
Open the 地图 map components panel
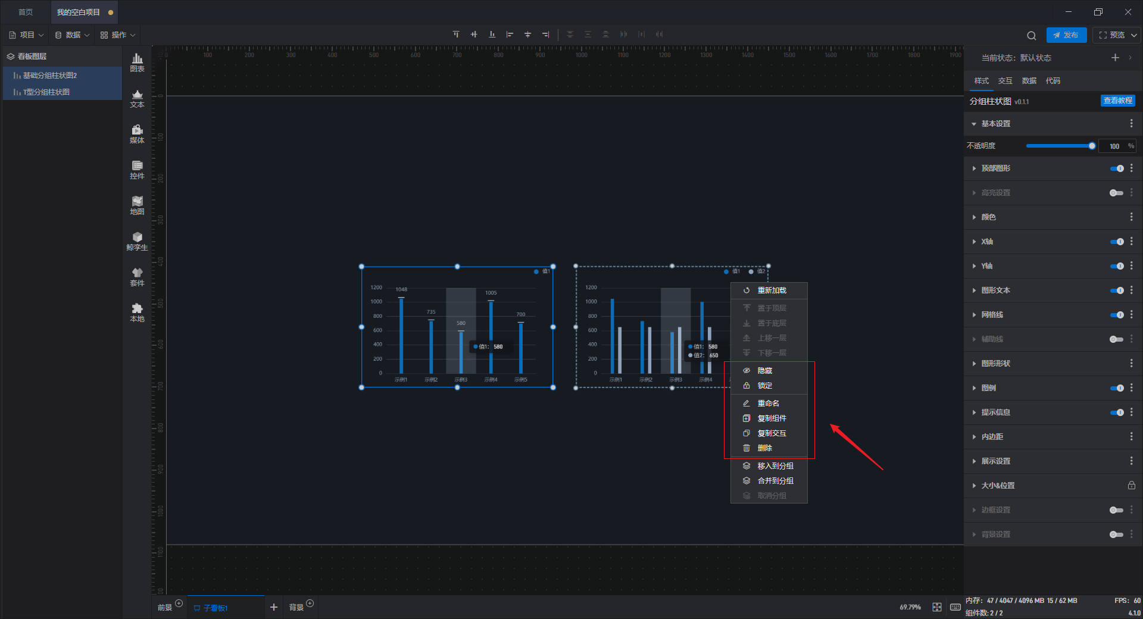point(137,205)
